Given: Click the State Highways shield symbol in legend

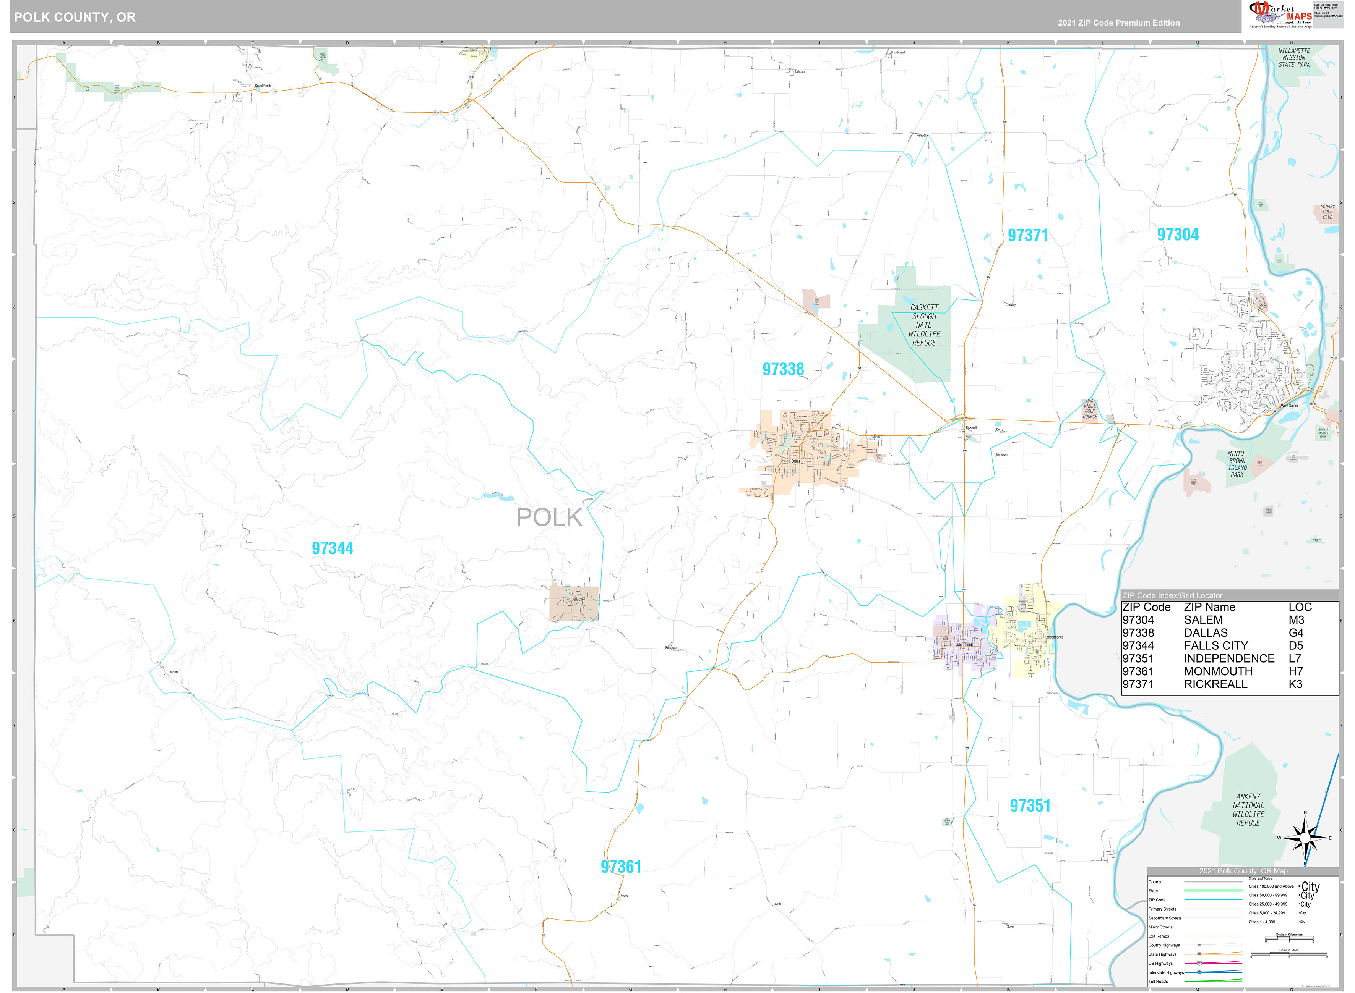Looking at the screenshot, I should pyautogui.click(x=1199, y=954).
